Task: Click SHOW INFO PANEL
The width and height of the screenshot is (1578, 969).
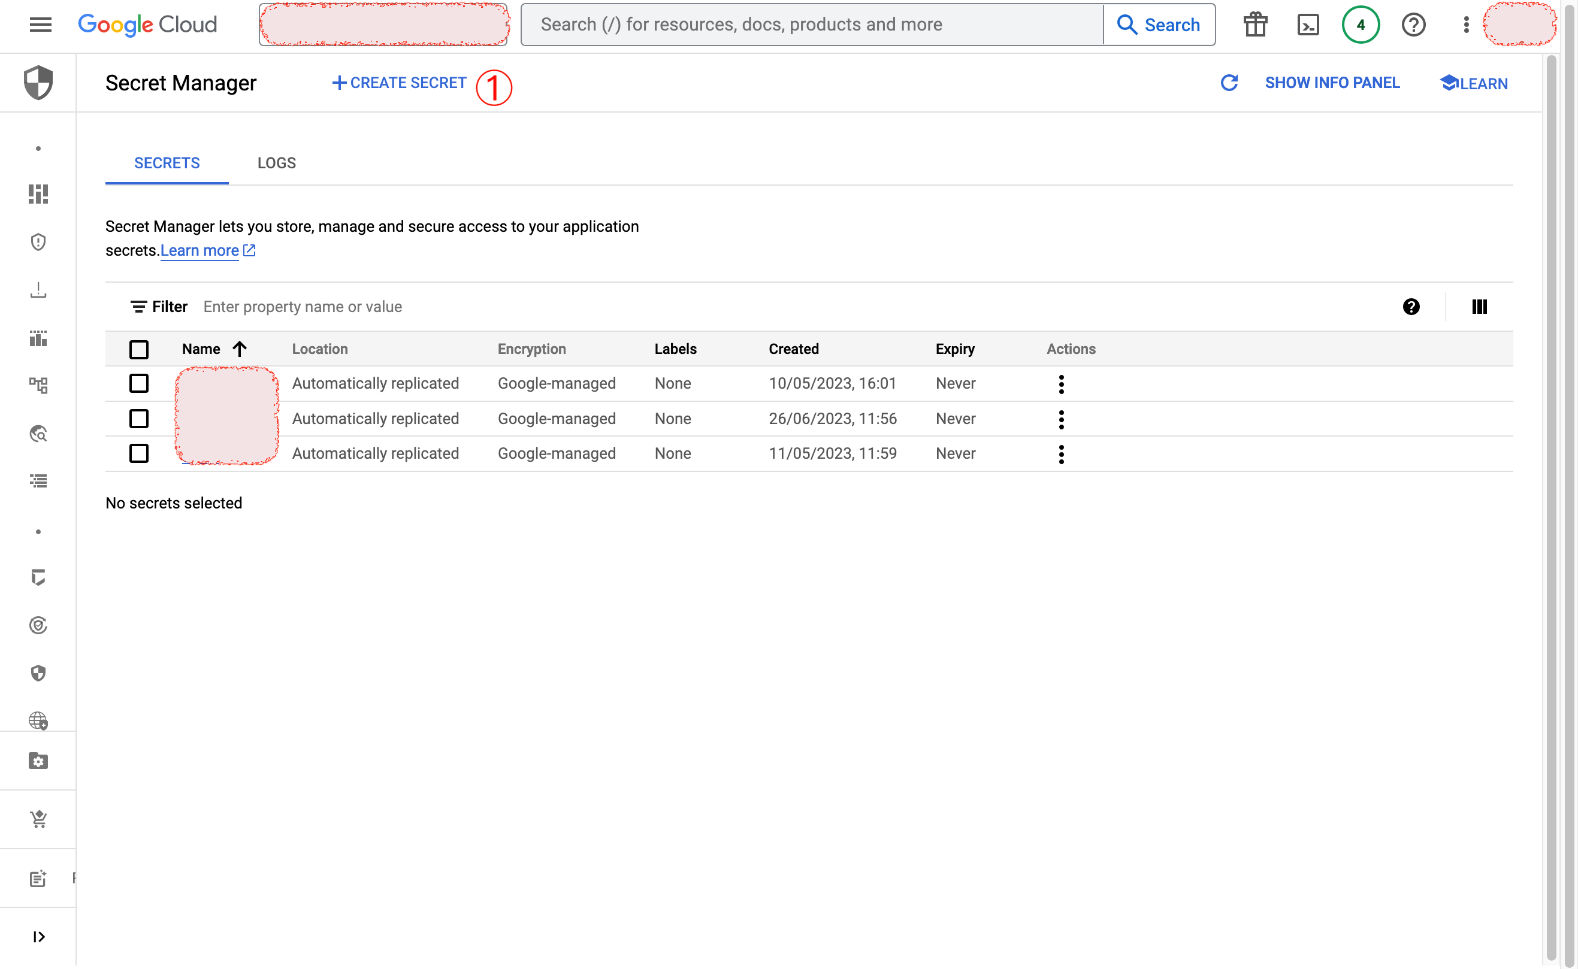Action: point(1332,83)
